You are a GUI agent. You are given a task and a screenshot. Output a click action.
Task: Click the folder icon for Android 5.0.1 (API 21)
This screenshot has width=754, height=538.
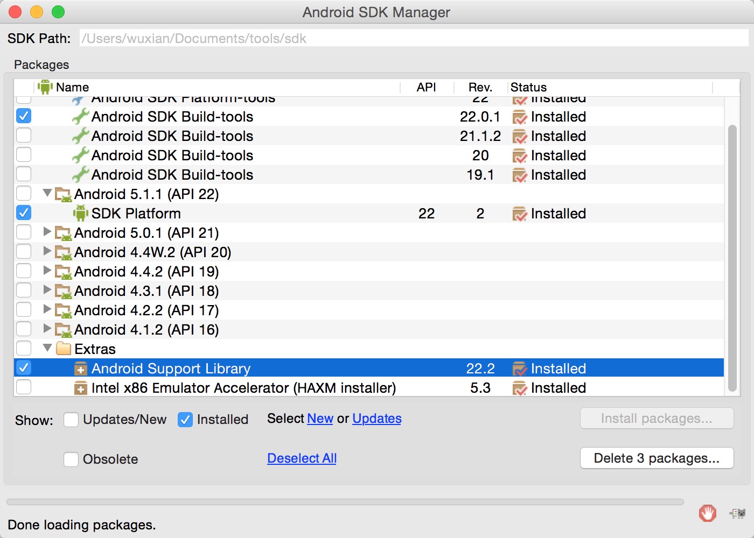[x=64, y=233]
